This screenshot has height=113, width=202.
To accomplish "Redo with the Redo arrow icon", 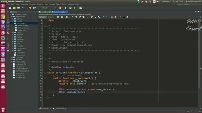I will [x=34, y=8].
